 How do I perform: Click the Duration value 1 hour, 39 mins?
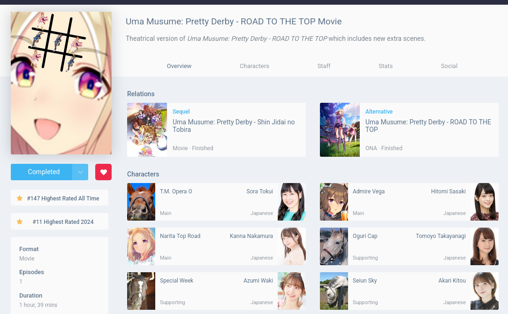tap(38, 305)
